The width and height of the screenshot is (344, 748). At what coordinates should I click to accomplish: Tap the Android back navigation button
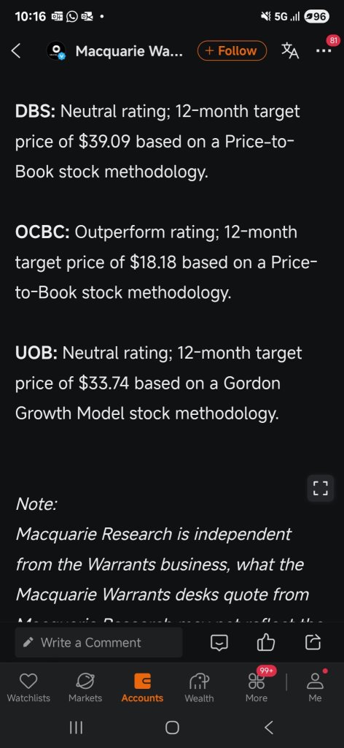point(268,727)
